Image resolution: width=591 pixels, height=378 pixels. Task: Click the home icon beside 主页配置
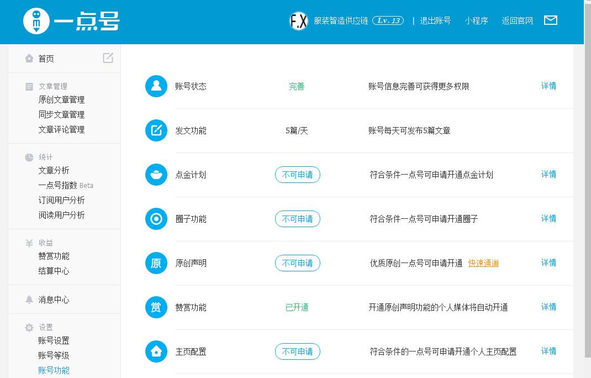[156, 351]
